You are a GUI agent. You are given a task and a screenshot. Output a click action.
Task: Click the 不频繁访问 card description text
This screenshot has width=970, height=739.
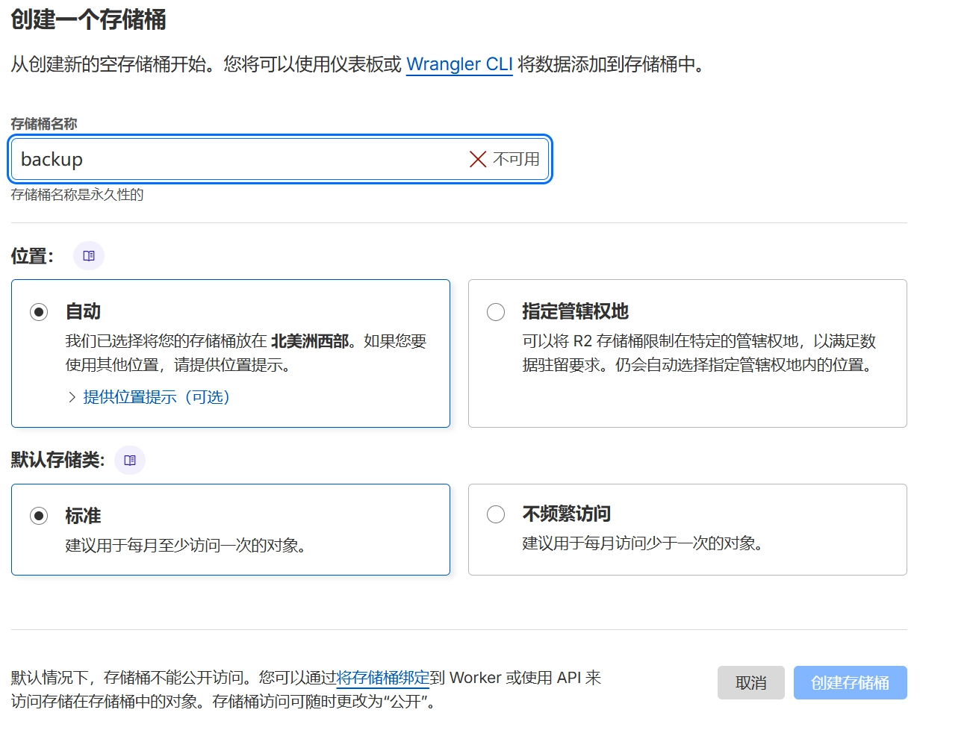coord(642,543)
